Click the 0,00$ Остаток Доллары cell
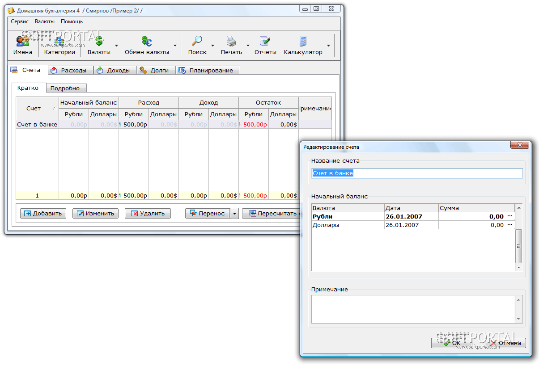The image size is (539, 366). [x=284, y=124]
